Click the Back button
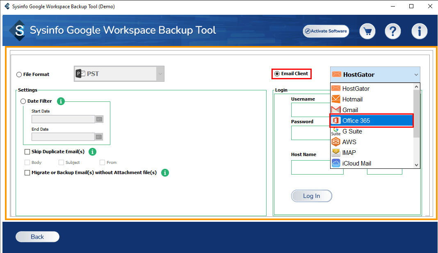This screenshot has width=438, height=253. [37, 237]
